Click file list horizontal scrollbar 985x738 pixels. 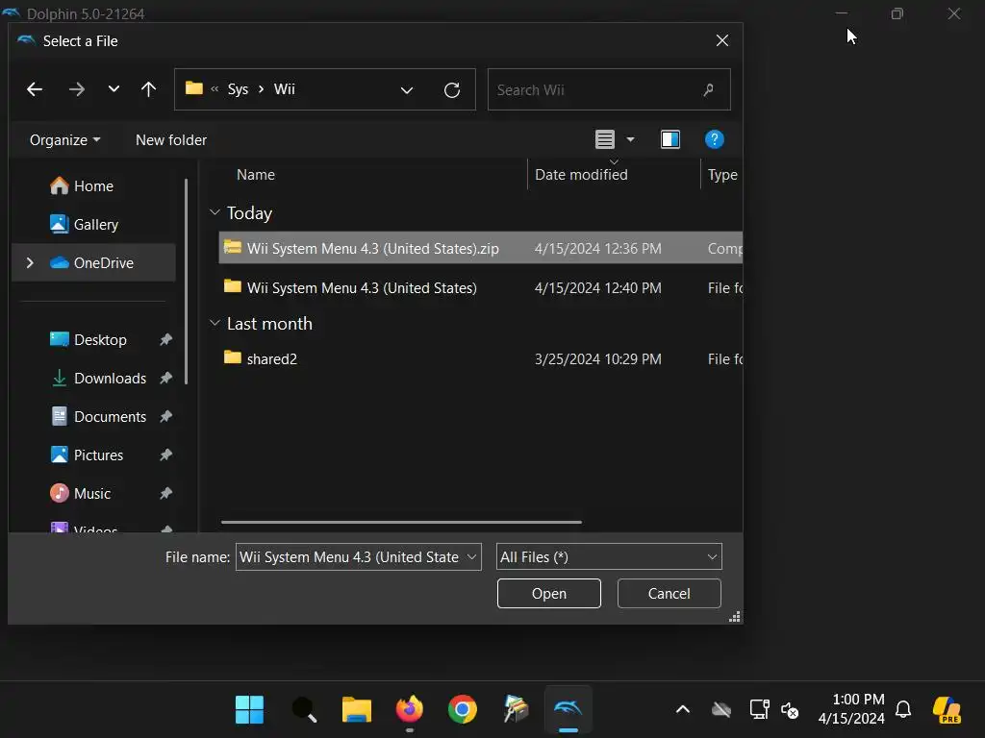401,522
